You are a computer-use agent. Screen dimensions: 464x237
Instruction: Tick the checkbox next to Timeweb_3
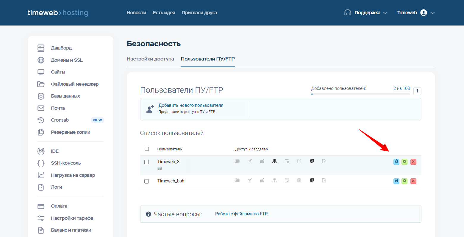[x=146, y=162]
